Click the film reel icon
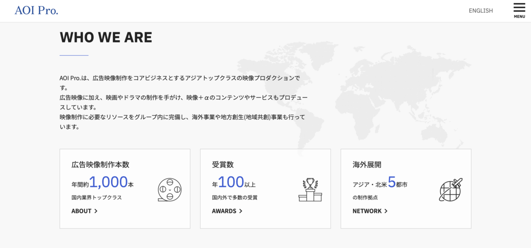This screenshot has width=531, height=248. tap(169, 190)
